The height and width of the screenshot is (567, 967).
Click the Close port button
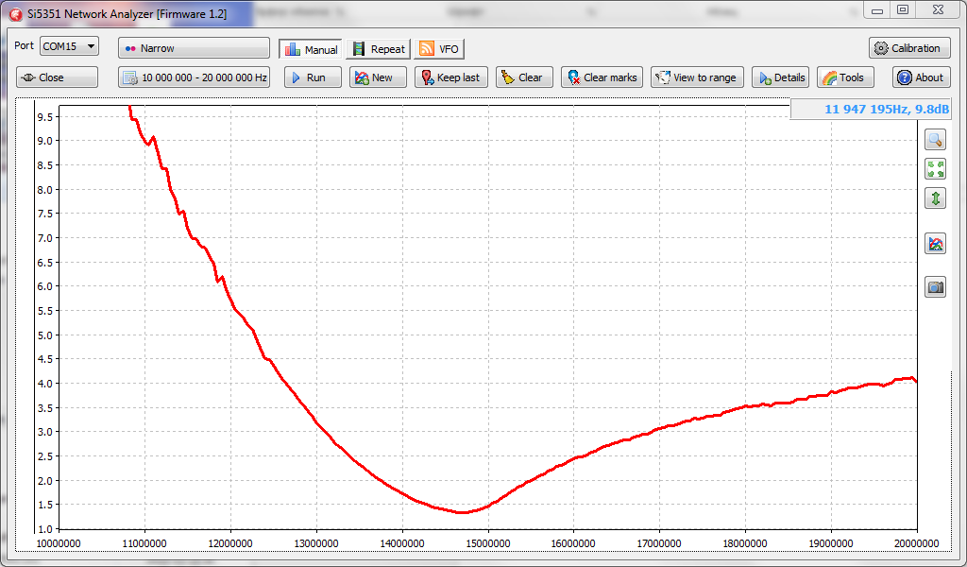tap(57, 77)
